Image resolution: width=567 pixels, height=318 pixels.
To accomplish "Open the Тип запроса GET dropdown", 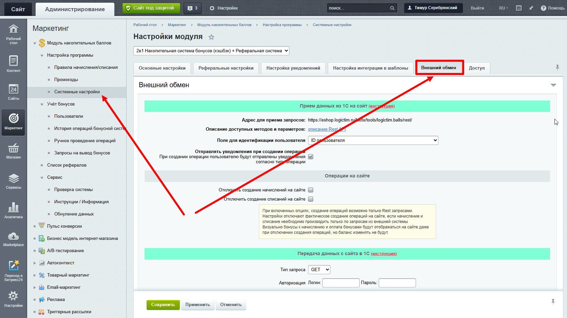I will (x=319, y=270).
